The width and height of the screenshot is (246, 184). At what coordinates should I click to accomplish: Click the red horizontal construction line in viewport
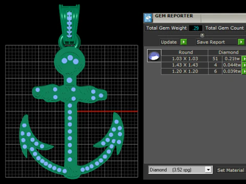coord(108,111)
